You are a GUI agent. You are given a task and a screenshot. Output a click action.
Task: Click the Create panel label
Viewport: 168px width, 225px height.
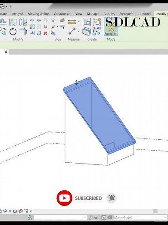pos(92,39)
